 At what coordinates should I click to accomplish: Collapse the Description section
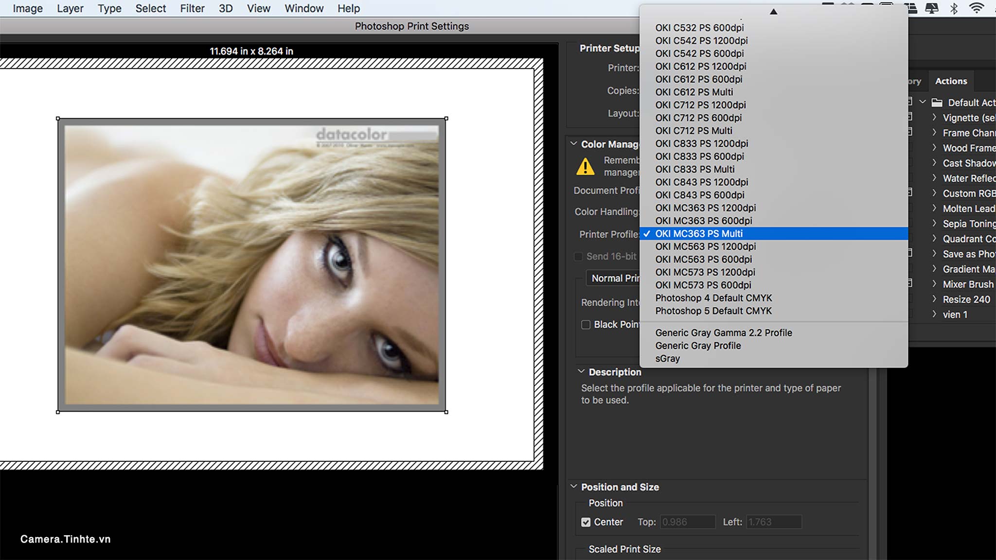(581, 371)
